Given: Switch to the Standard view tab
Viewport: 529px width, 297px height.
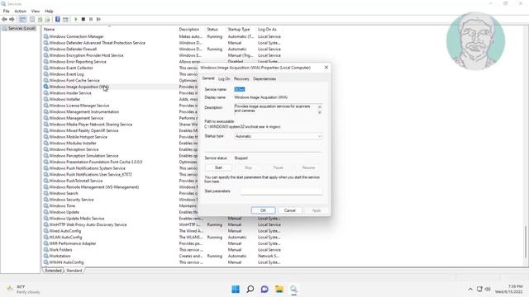Looking at the screenshot, I should 74,271.
